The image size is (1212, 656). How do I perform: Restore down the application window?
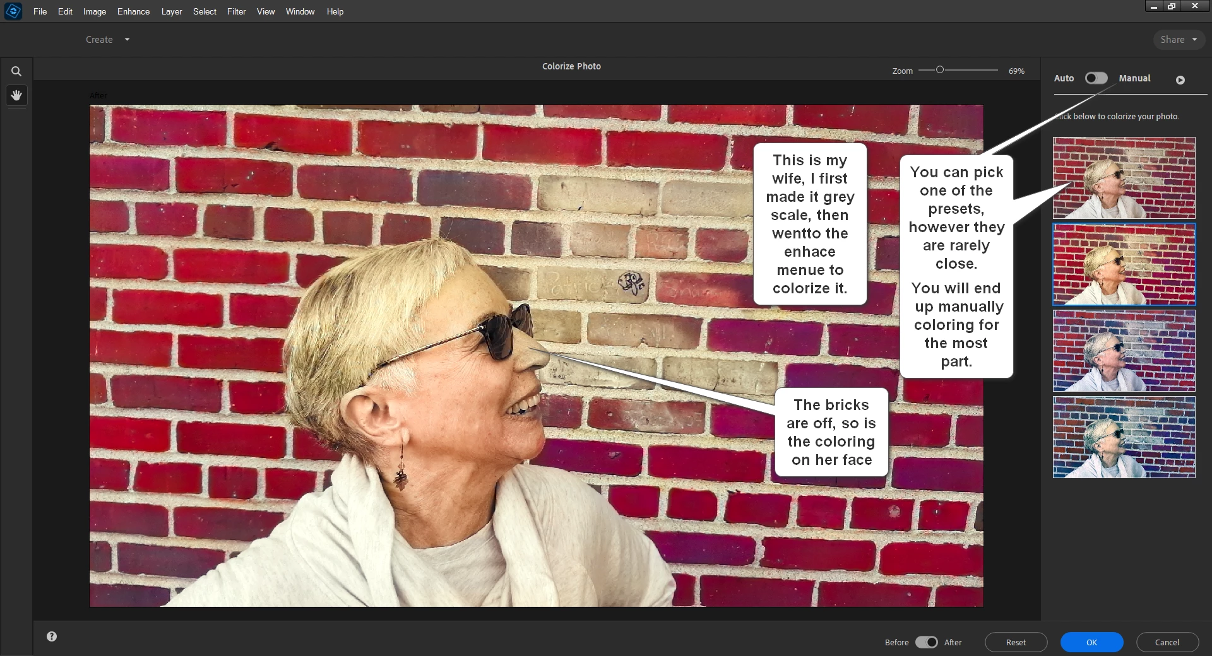coord(1172,6)
